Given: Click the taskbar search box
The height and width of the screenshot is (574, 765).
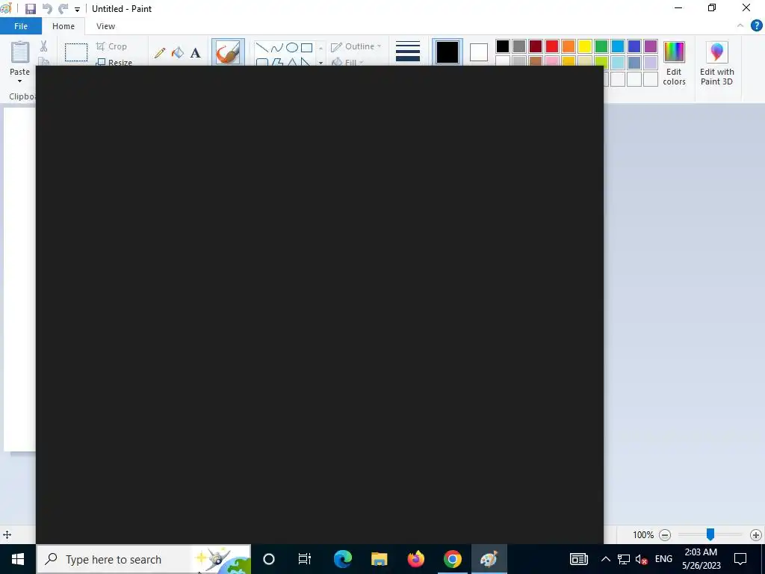Looking at the screenshot, I should click(x=143, y=559).
